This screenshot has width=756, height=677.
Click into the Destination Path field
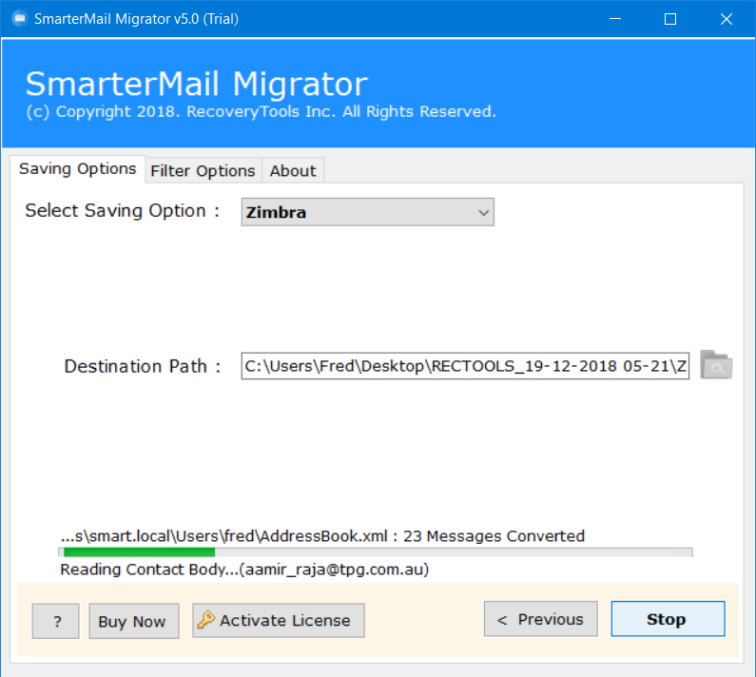click(465, 366)
